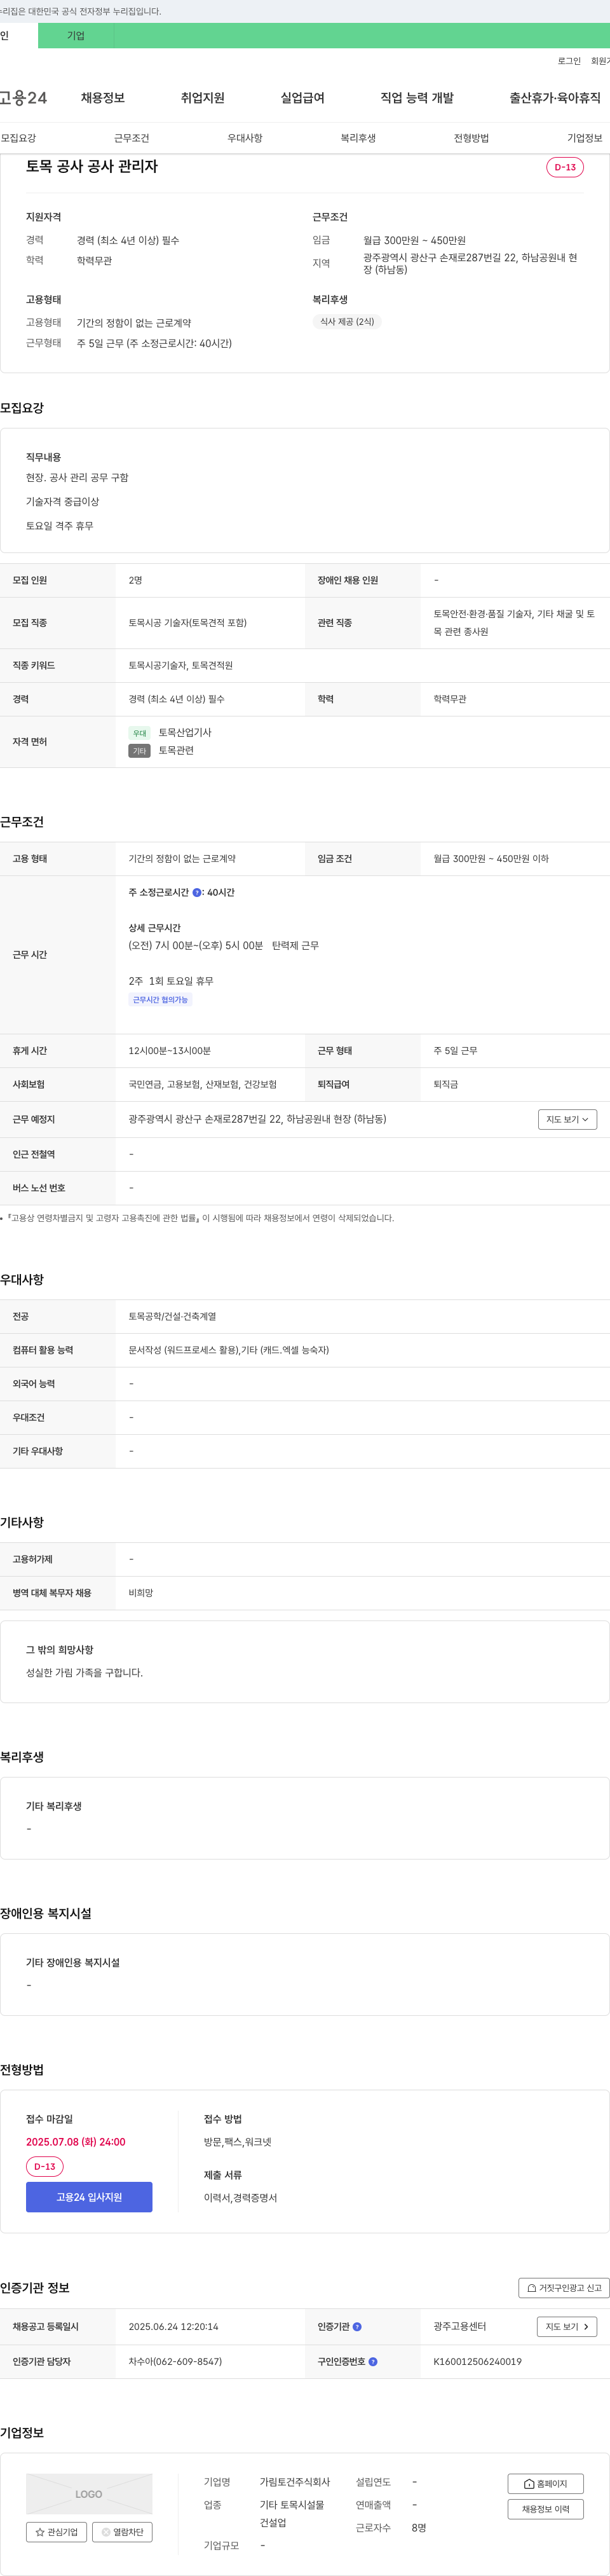This screenshot has height=2576, width=610.
Task: Open the 출산휴가·육아휴직 menu
Action: (x=555, y=98)
